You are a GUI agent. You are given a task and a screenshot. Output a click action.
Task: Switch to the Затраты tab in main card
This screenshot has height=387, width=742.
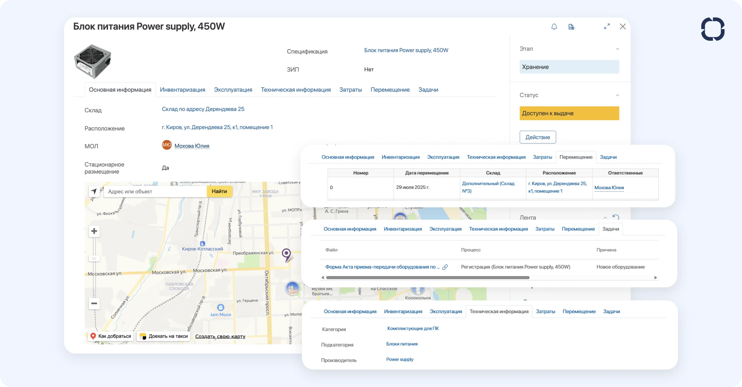pos(350,90)
